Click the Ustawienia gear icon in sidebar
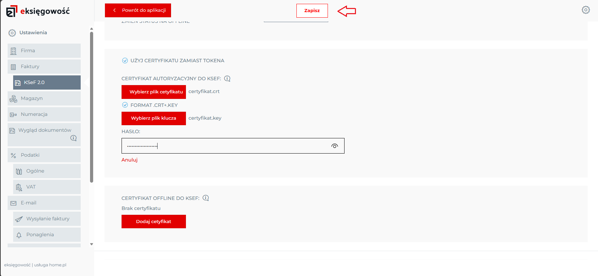Image resolution: width=598 pixels, height=276 pixels. pos(12,33)
